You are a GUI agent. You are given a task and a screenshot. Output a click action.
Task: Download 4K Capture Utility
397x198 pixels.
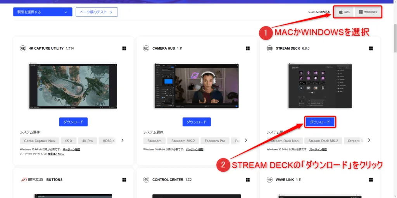73,122
